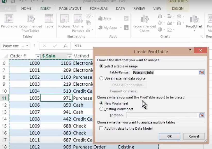Open the Office Store
Image resolution: width=212 pixels, height=149 pixels.
point(105,19)
